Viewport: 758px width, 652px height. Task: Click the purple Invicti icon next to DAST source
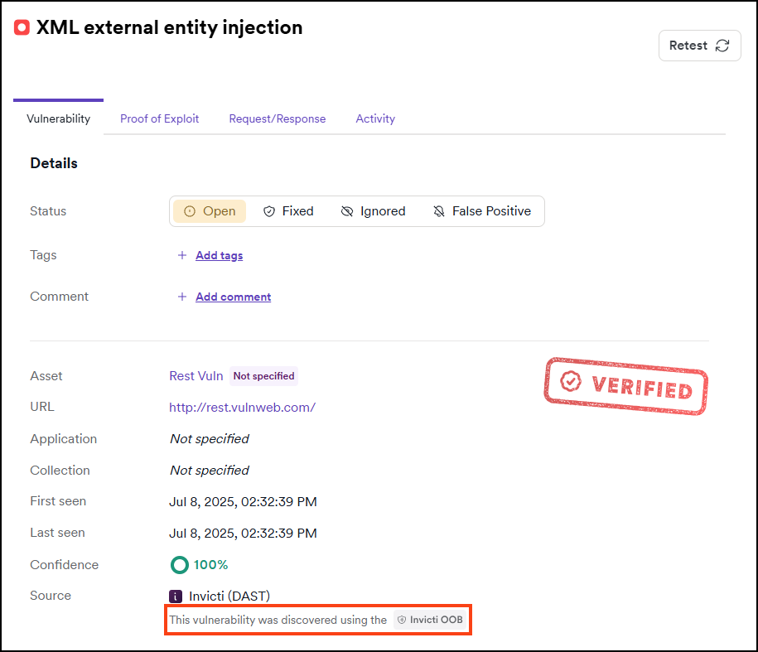175,596
